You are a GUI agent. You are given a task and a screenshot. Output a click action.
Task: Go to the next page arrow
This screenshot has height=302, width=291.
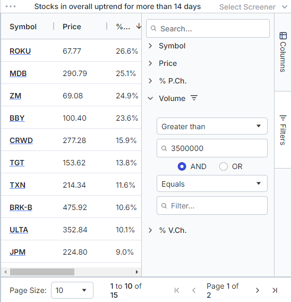pos(258,290)
